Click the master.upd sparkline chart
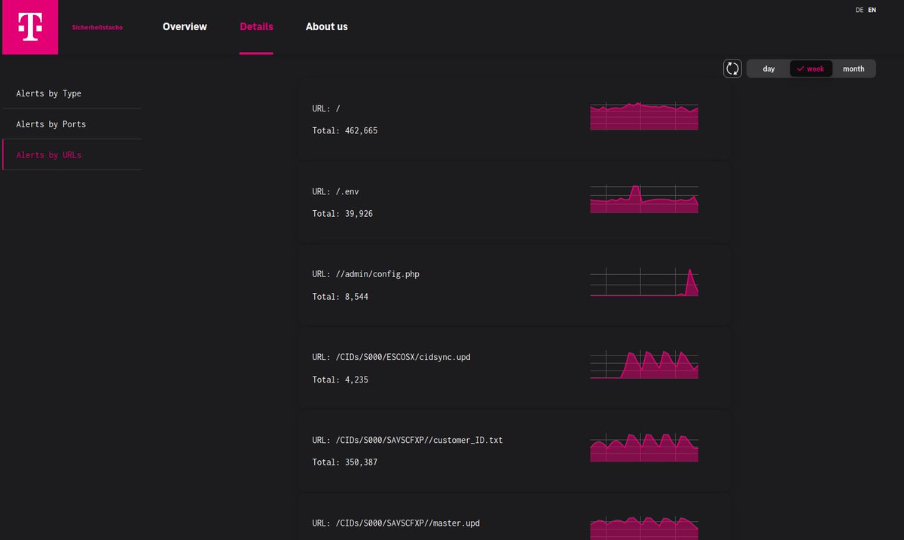 tap(644, 527)
